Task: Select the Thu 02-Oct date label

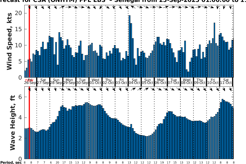Action: tap(109, 81)
